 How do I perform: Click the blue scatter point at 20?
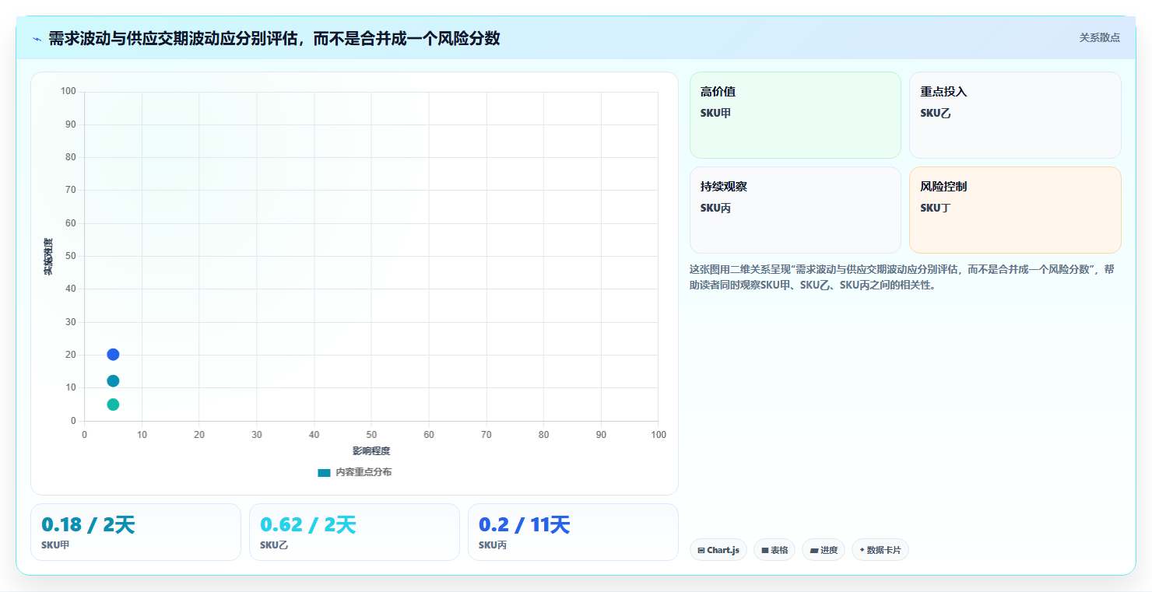[113, 355]
